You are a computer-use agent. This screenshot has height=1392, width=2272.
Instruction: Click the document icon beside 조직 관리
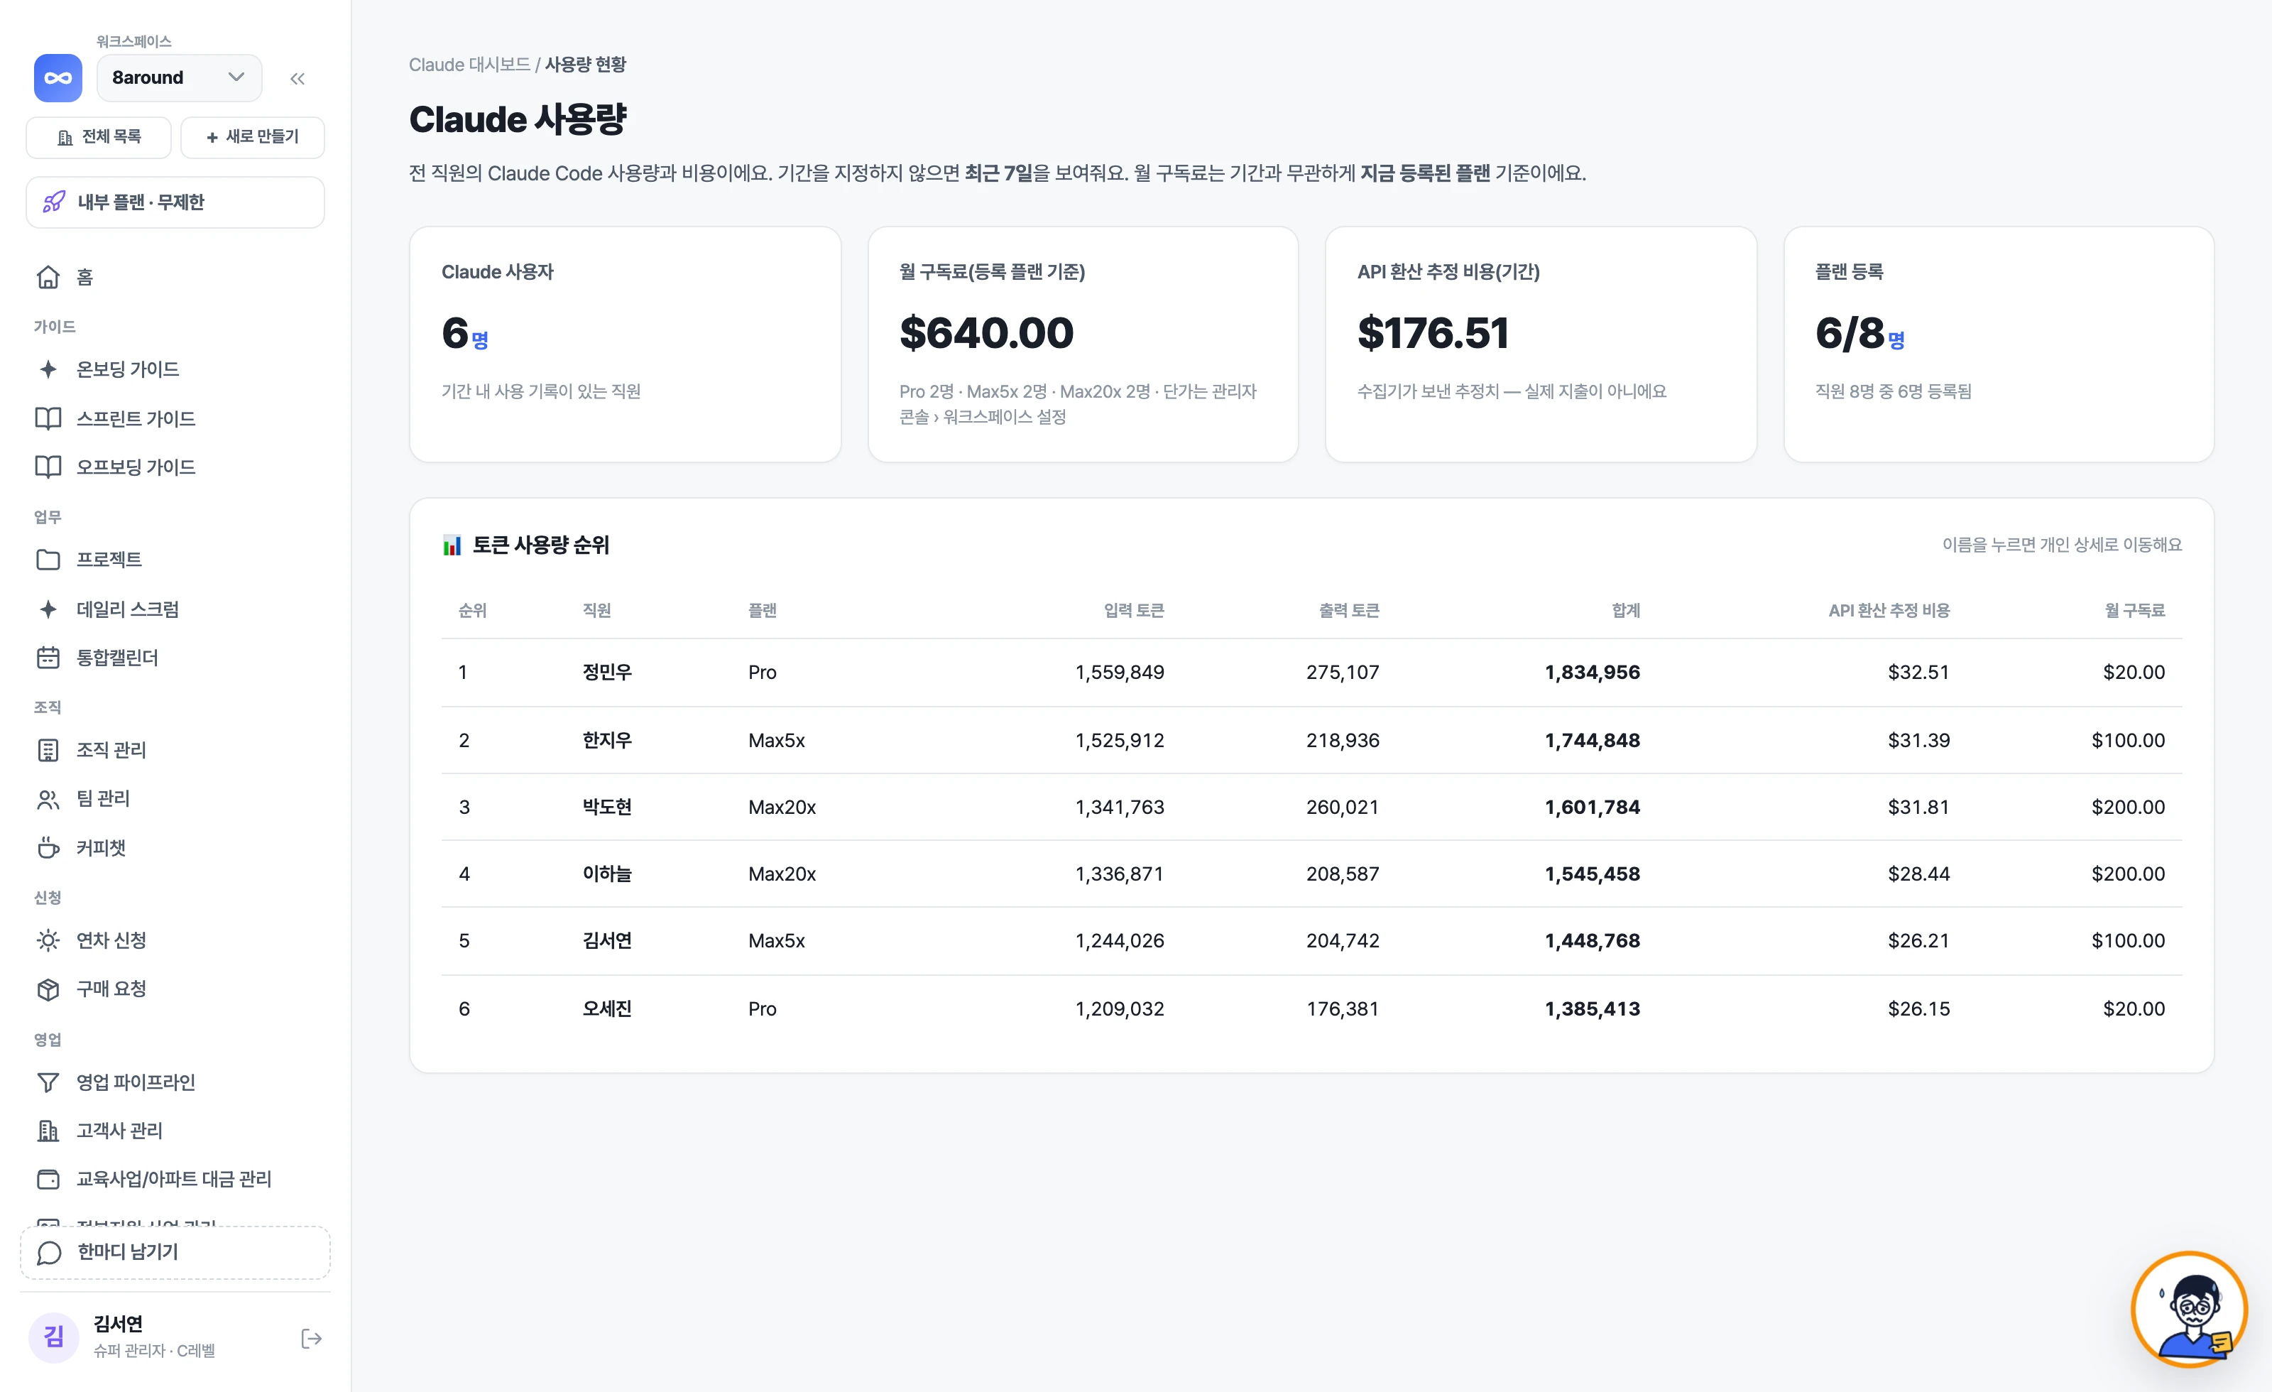[x=48, y=750]
